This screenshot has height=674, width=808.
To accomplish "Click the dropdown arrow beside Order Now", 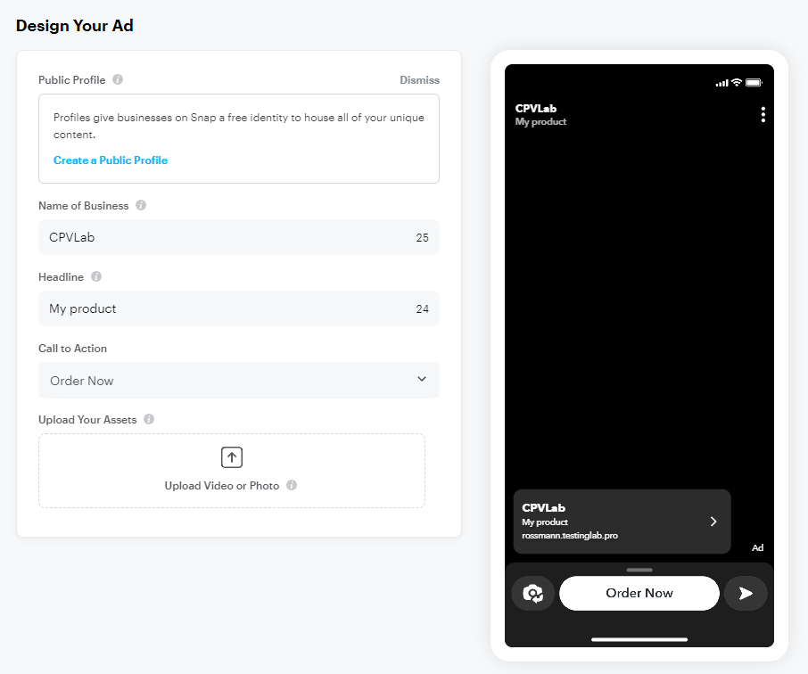I will pos(422,380).
